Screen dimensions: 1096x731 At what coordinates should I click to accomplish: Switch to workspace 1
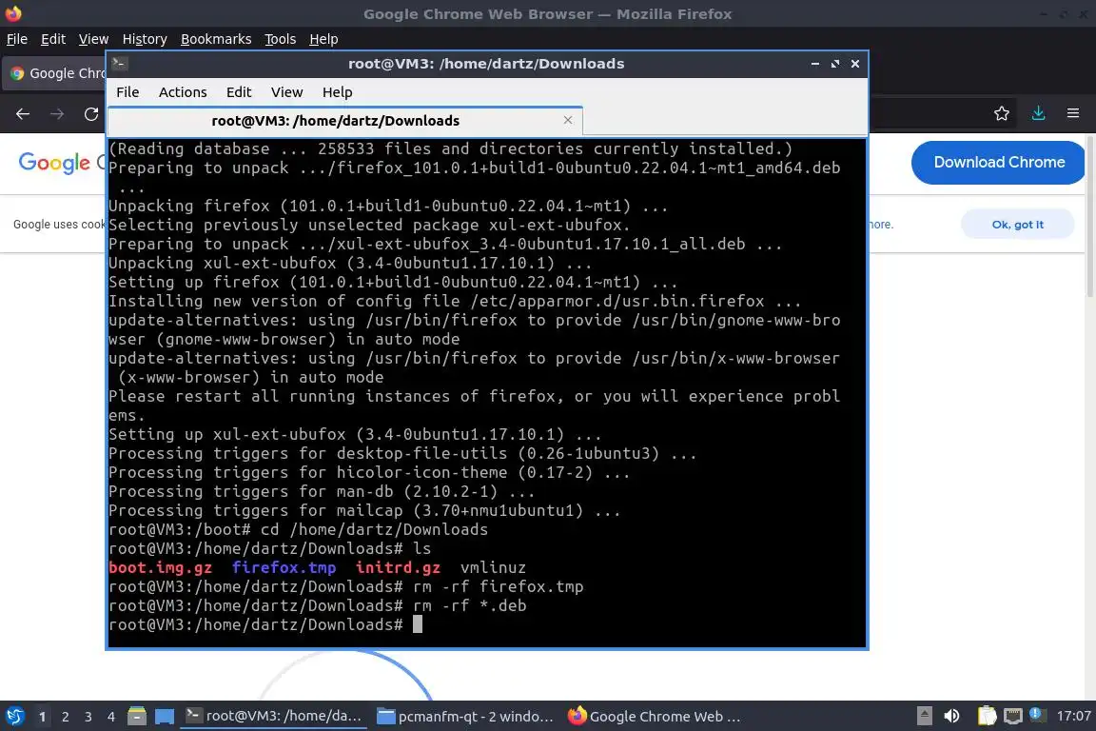point(43,717)
